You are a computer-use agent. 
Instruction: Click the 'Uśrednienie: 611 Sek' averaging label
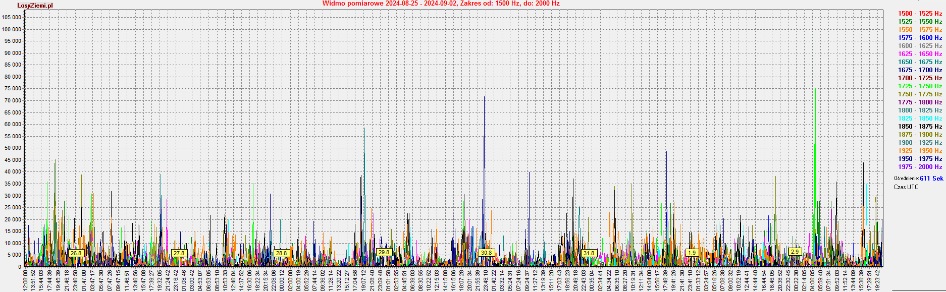(918, 179)
